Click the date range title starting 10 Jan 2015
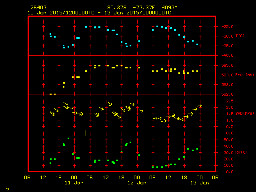The width and height of the screenshot is (256, 192). click(99, 13)
